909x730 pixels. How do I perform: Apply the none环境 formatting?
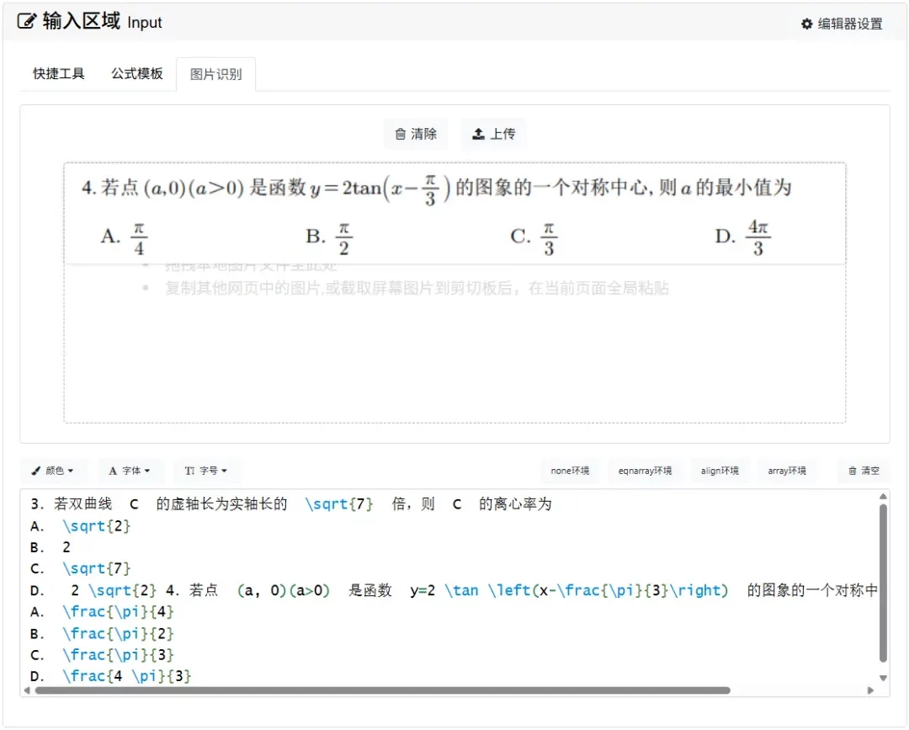click(570, 471)
